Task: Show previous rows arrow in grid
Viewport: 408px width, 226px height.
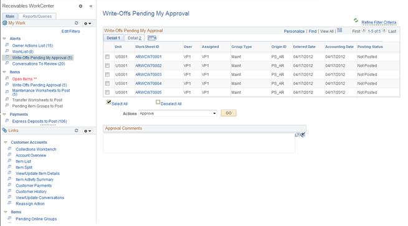Action: [364, 31]
